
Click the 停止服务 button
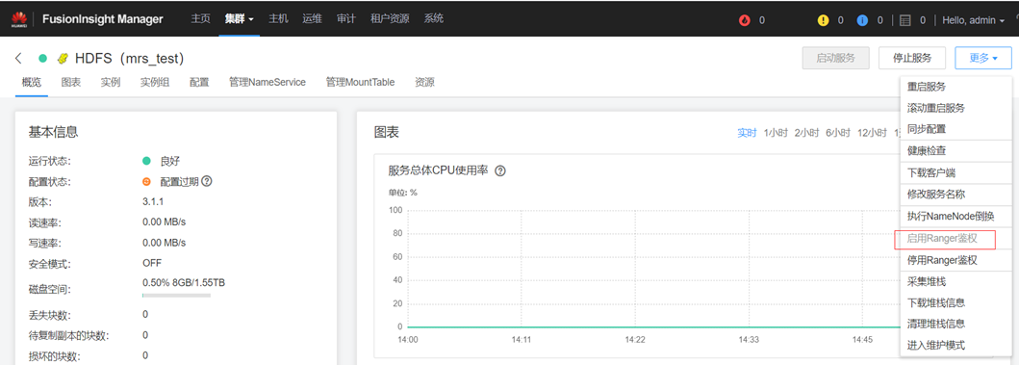point(912,58)
